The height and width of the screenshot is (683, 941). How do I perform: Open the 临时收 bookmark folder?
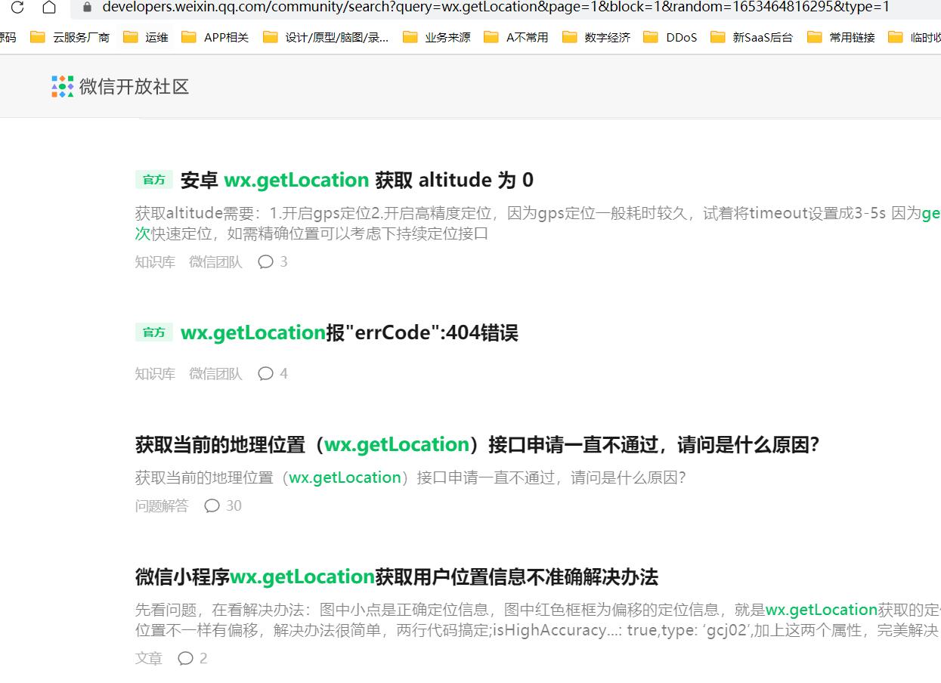[x=915, y=37]
